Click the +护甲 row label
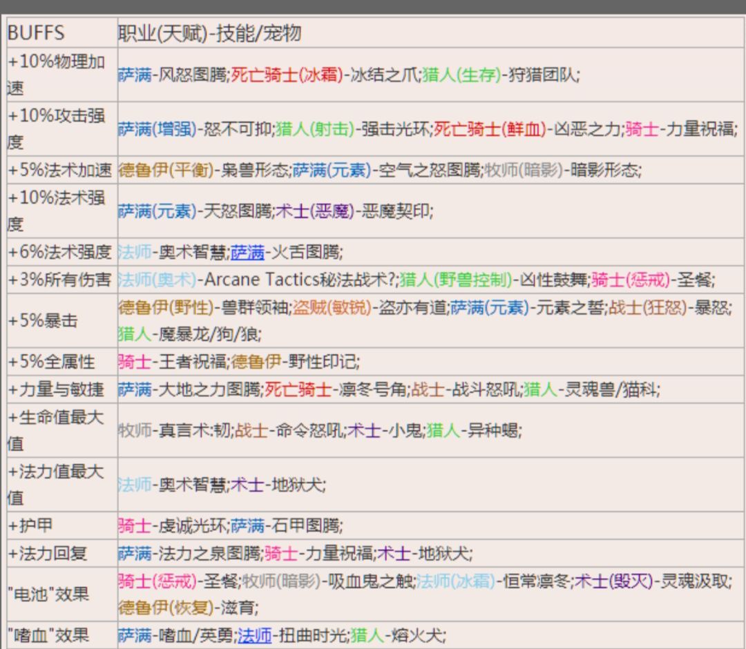Viewport: 746px width, 649px height. pyautogui.click(x=41, y=524)
